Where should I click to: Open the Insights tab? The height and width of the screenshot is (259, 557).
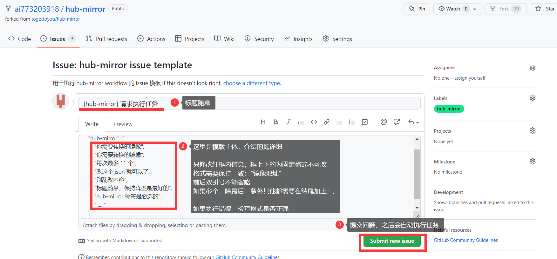(x=298, y=39)
